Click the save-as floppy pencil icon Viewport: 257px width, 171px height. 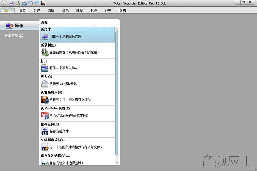pyautogui.click(x=45, y=147)
